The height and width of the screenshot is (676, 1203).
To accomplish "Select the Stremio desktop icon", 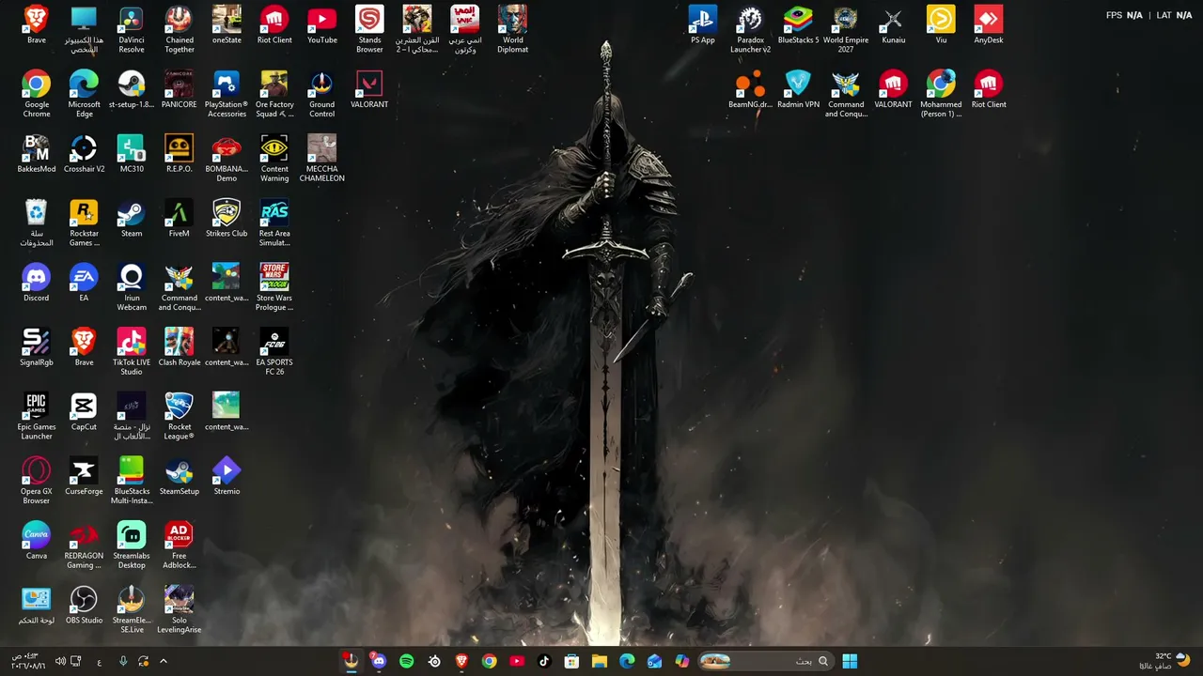I will [227, 477].
